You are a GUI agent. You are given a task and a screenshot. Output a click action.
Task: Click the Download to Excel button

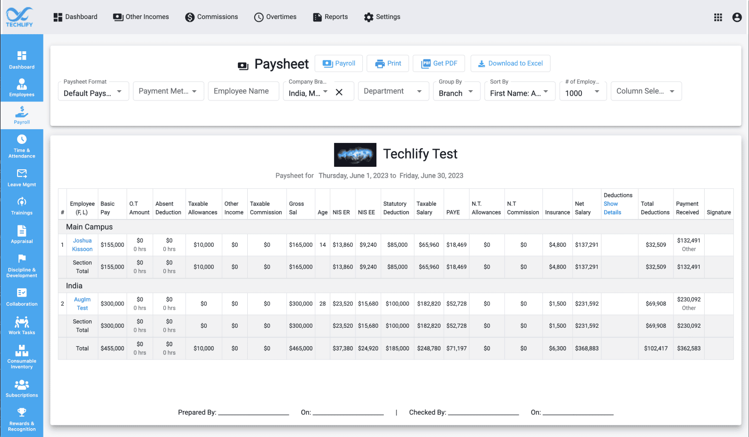(x=510, y=63)
